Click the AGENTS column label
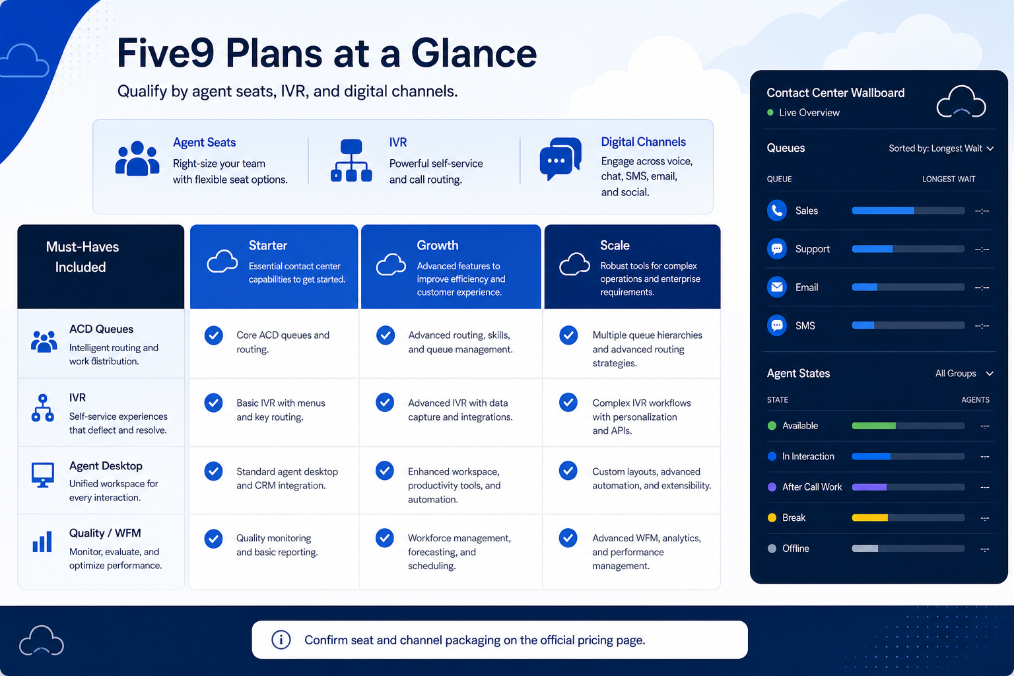The image size is (1014, 676). (975, 400)
